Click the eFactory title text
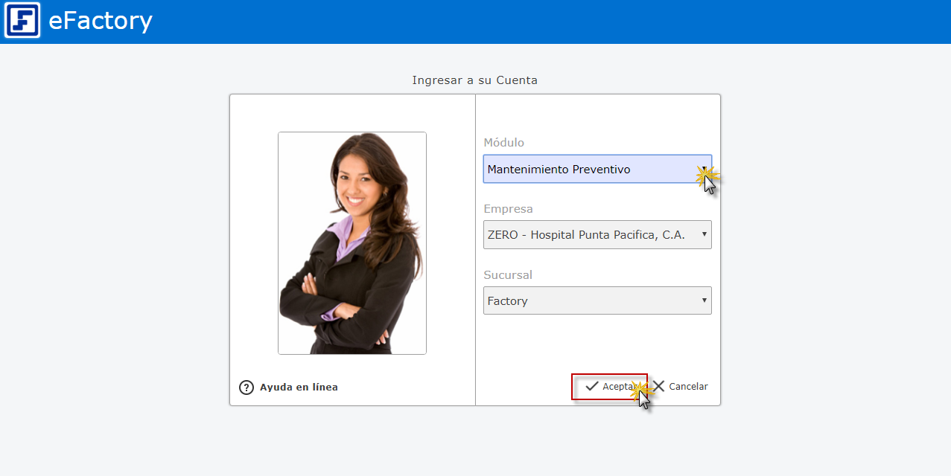951x476 pixels. [x=101, y=21]
